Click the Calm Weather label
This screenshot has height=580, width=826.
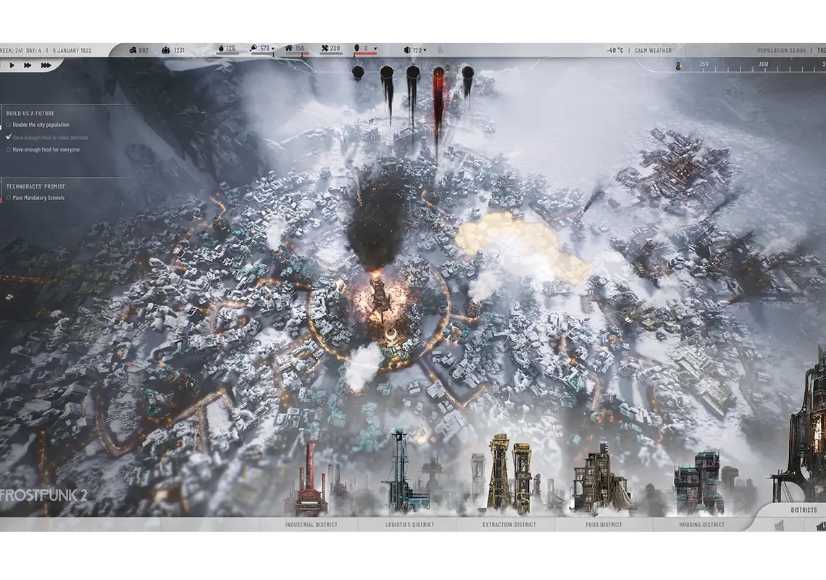[654, 51]
